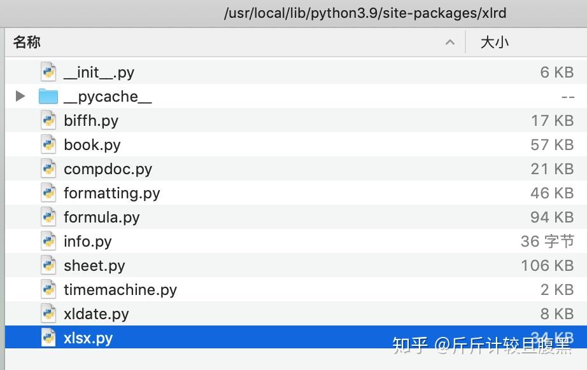
Task: Click the Python icon beside info.py
Action: click(48, 241)
